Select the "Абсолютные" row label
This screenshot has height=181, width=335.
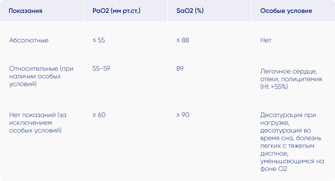pyautogui.click(x=29, y=40)
